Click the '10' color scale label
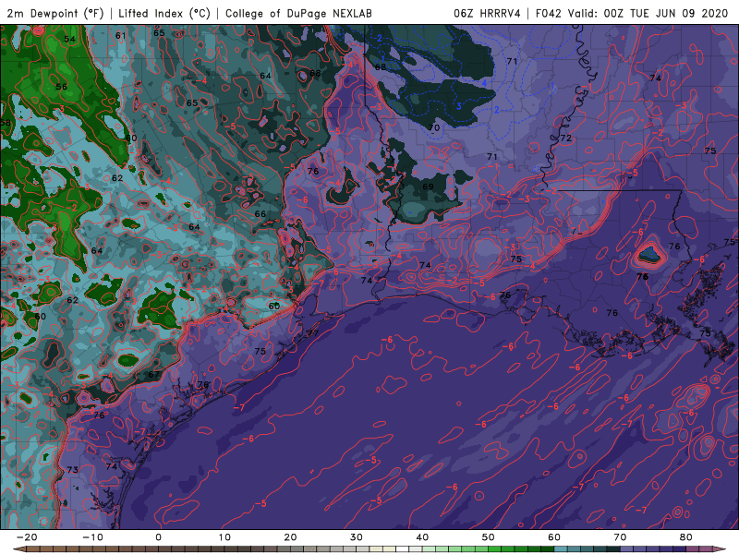 (224, 537)
